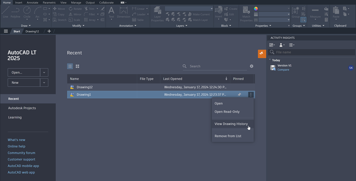Click the Fillet tool
The image size is (356, 181).
pos(89,14)
